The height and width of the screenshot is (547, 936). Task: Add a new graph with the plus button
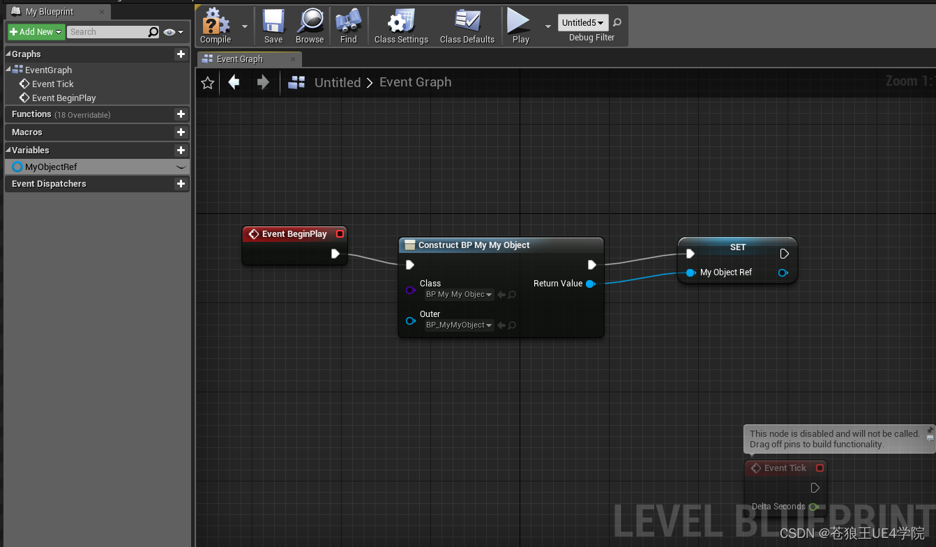[181, 54]
